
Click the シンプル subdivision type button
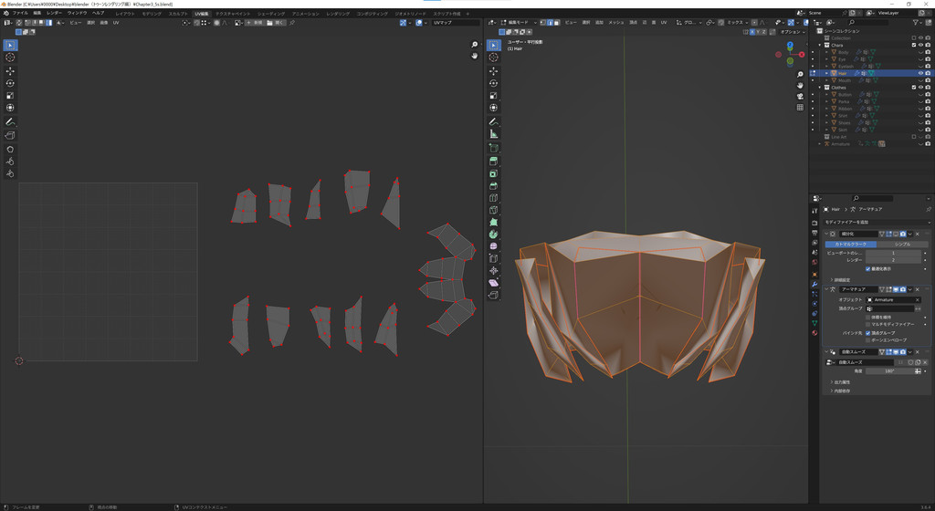tap(901, 245)
